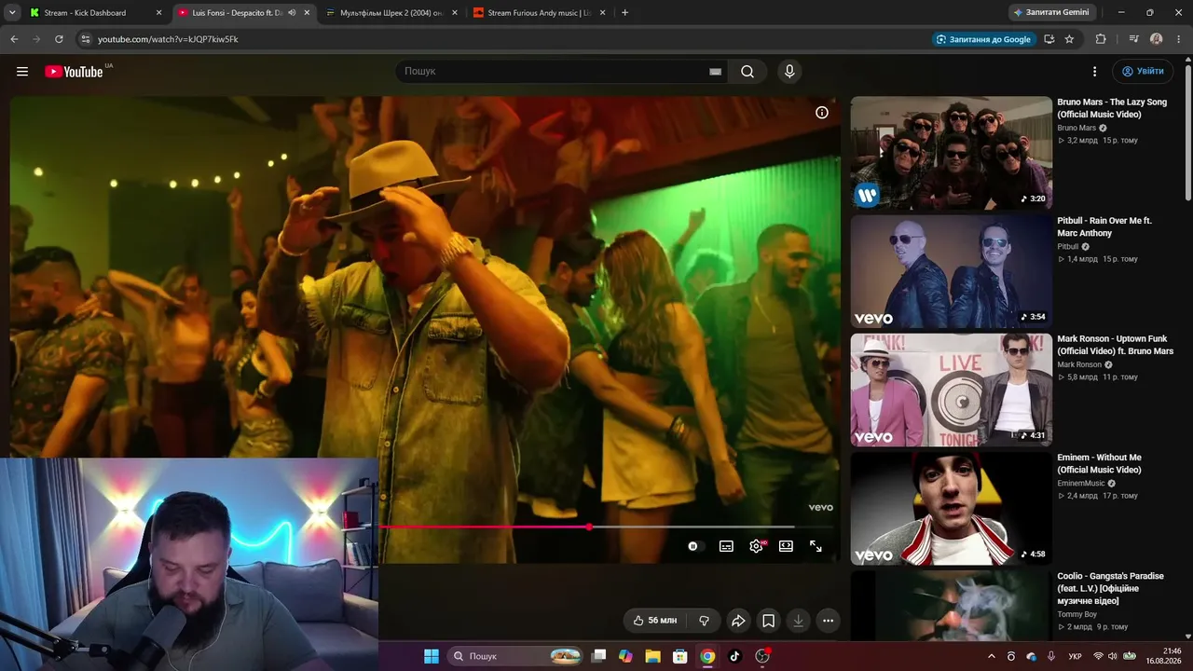Go to the YouTube home logo

click(x=74, y=72)
